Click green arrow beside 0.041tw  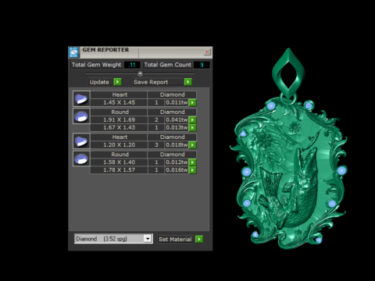[192, 120]
